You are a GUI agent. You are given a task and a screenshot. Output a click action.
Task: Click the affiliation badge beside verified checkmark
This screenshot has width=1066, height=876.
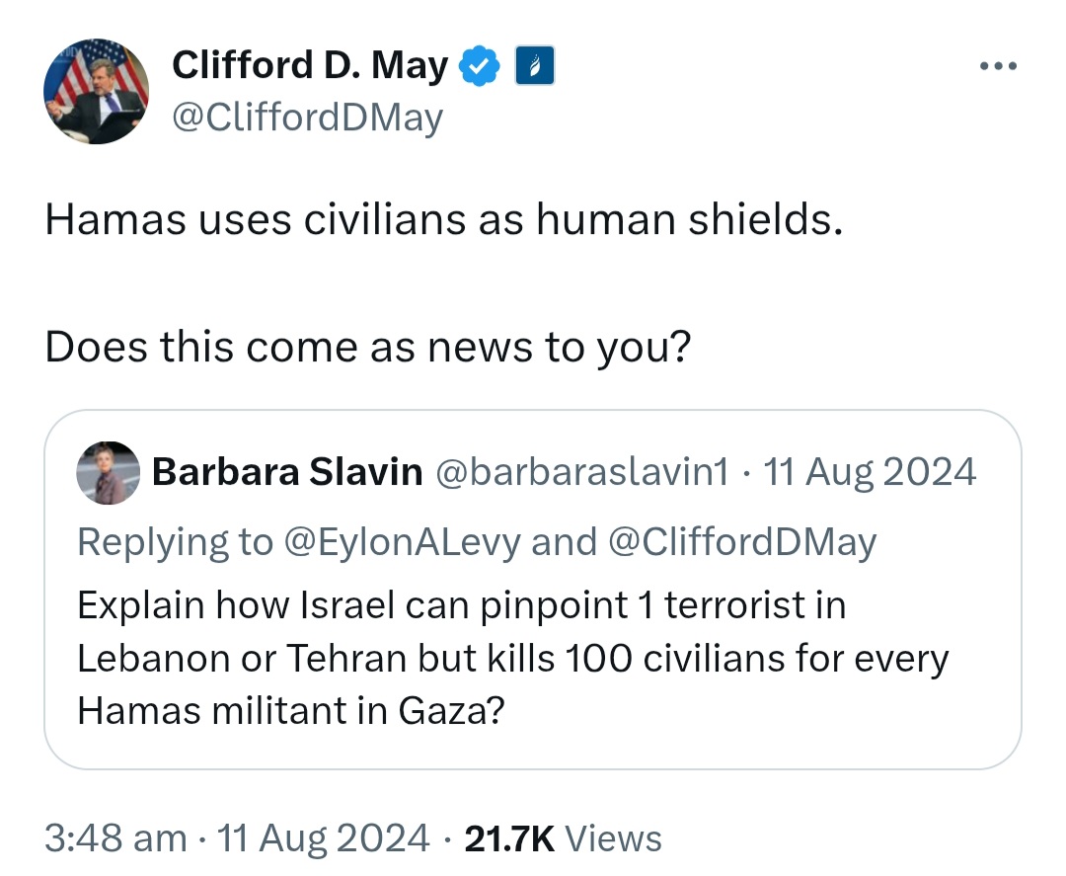pyautogui.click(x=534, y=65)
